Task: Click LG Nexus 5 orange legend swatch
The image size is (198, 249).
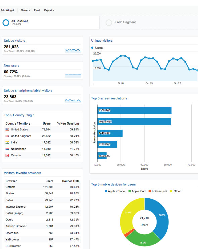Action: 150,191
